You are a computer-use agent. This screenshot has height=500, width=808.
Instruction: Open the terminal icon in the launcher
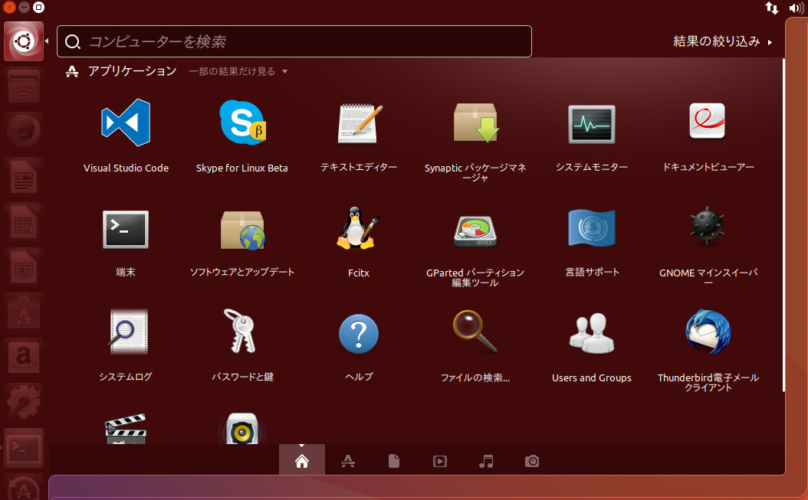click(24, 448)
